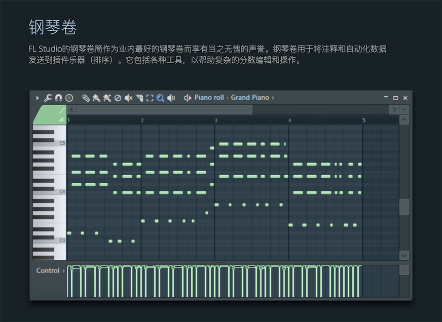The width and height of the screenshot is (442, 322).
Task: Maximize the Piano roll window
Action: coord(395,98)
